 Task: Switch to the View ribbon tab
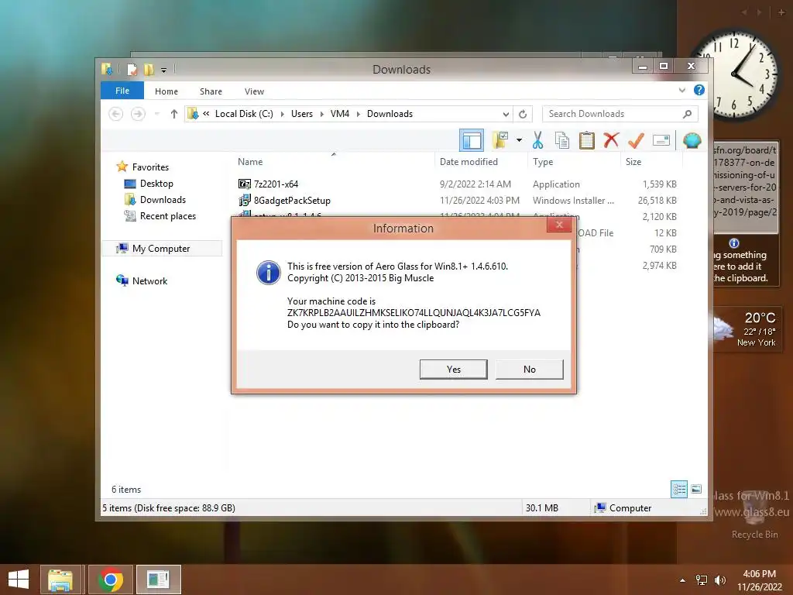coord(254,91)
